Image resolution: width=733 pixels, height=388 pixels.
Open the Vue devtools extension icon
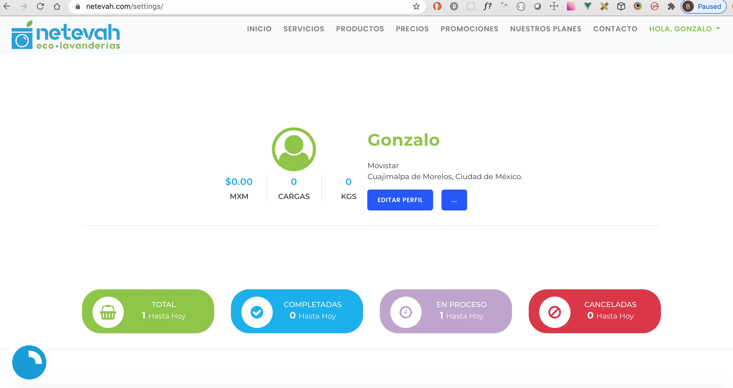pos(587,6)
